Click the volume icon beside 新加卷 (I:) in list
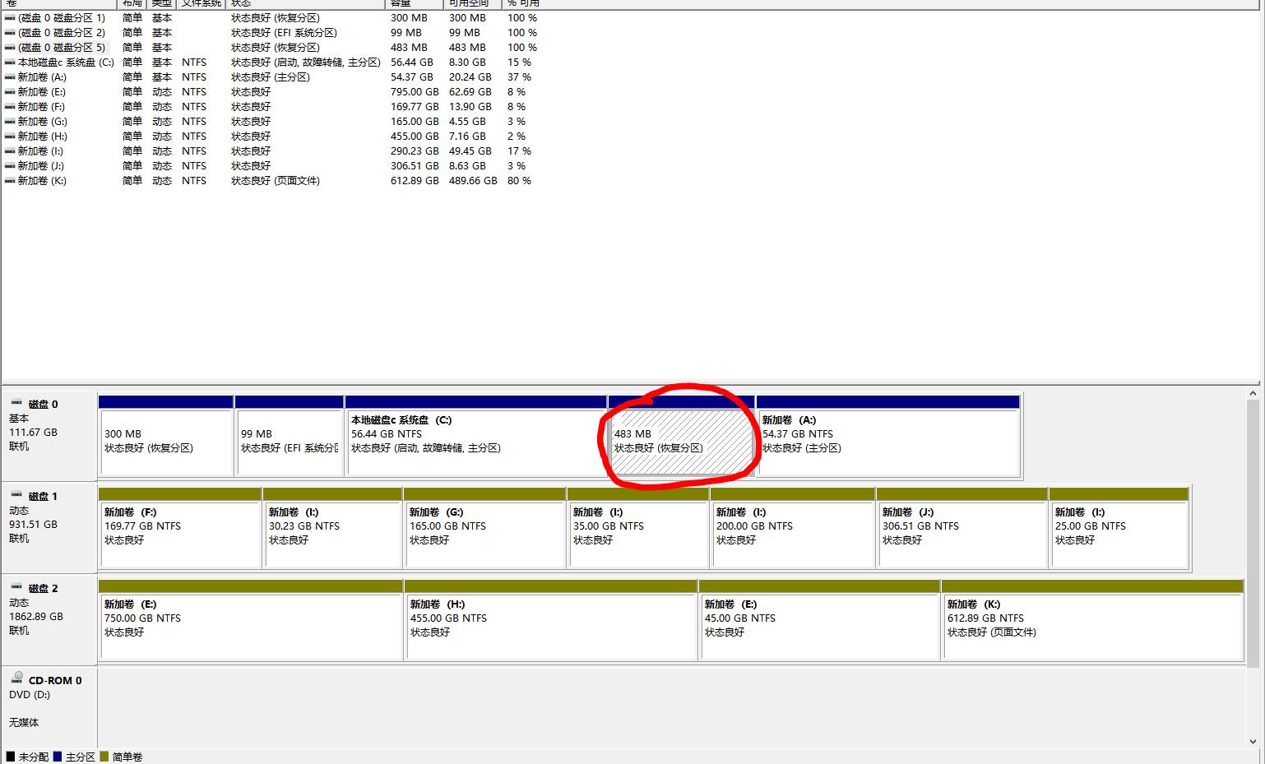This screenshot has height=764, width=1265. (10, 150)
